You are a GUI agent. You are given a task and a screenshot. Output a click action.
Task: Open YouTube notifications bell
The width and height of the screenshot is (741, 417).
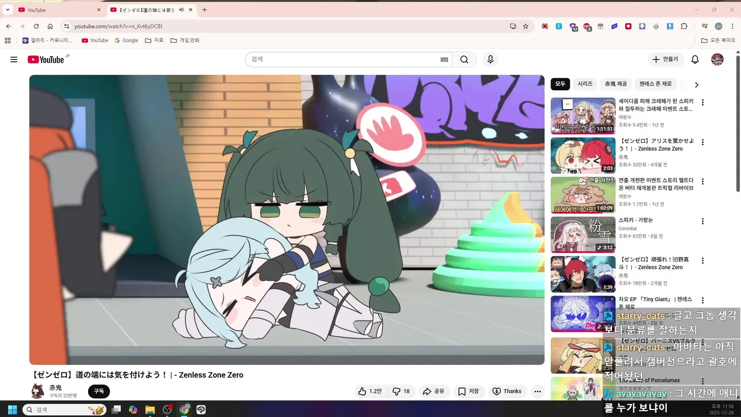click(x=695, y=60)
